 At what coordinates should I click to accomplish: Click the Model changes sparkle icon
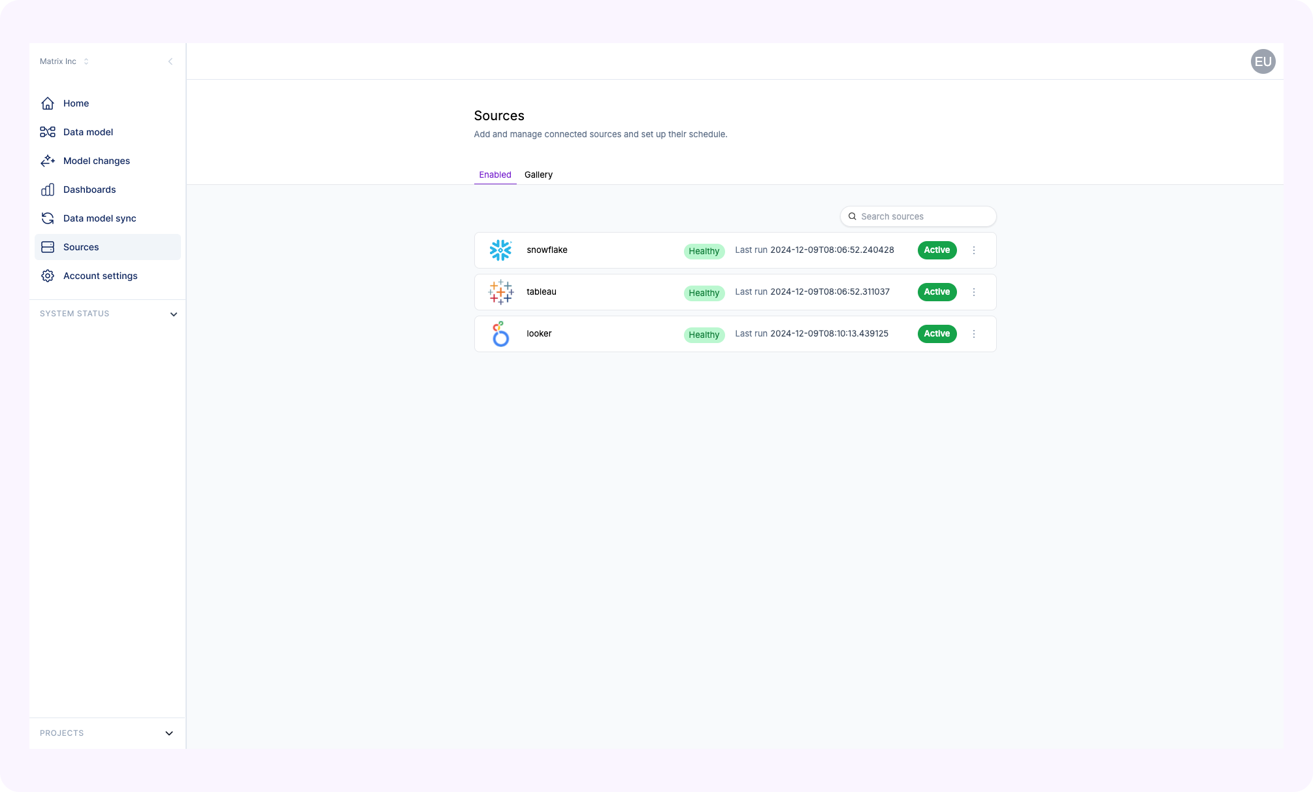(x=48, y=161)
